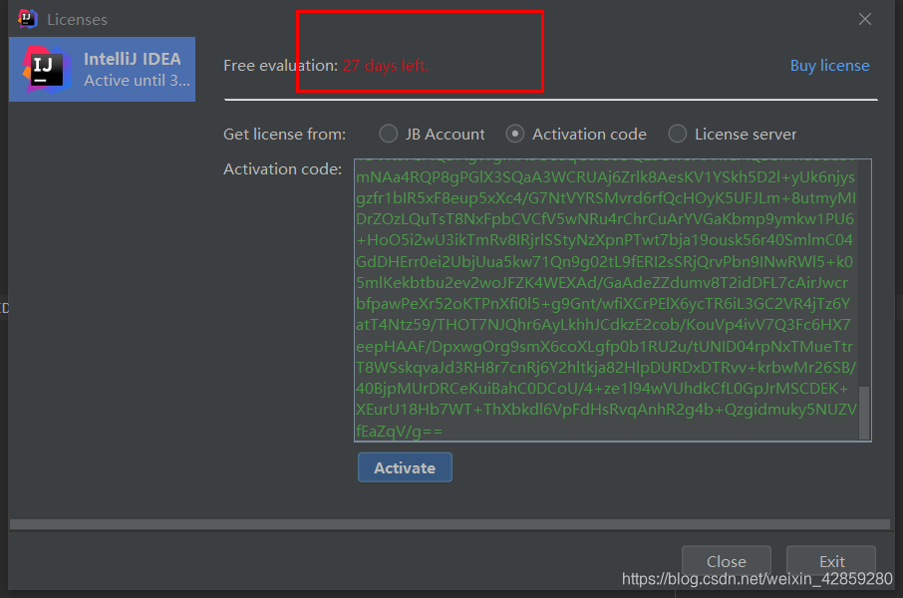This screenshot has width=903, height=598.
Task: Click the last code line 'fEaZqV/g=='
Action: [399, 431]
